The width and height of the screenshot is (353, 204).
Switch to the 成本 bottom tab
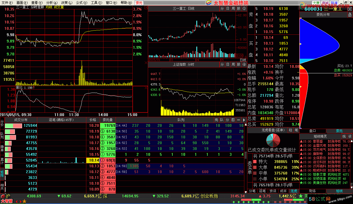point(283,191)
